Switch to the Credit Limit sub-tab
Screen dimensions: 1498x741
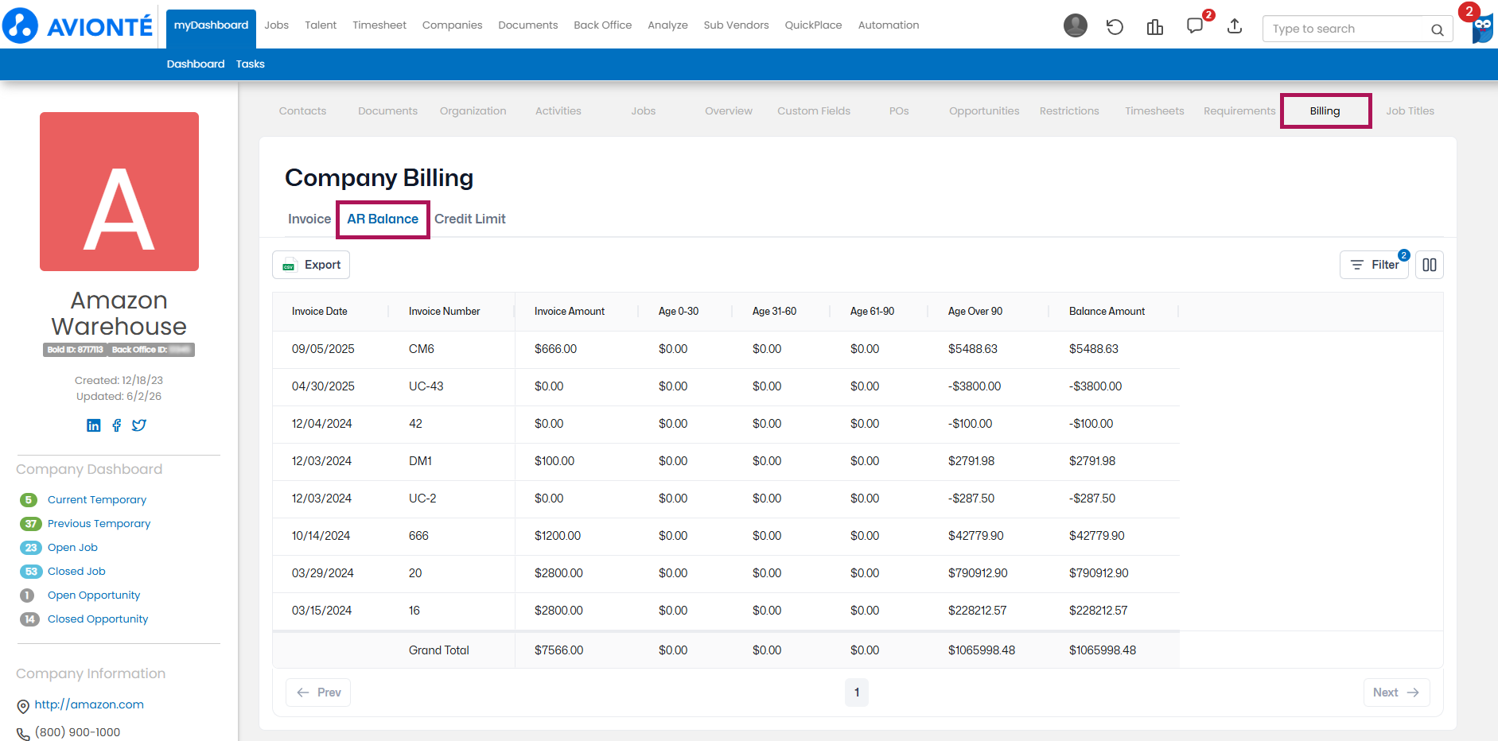470,219
